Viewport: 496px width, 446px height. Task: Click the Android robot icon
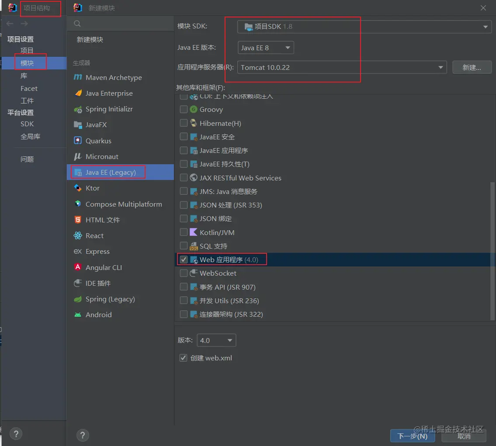click(78, 315)
